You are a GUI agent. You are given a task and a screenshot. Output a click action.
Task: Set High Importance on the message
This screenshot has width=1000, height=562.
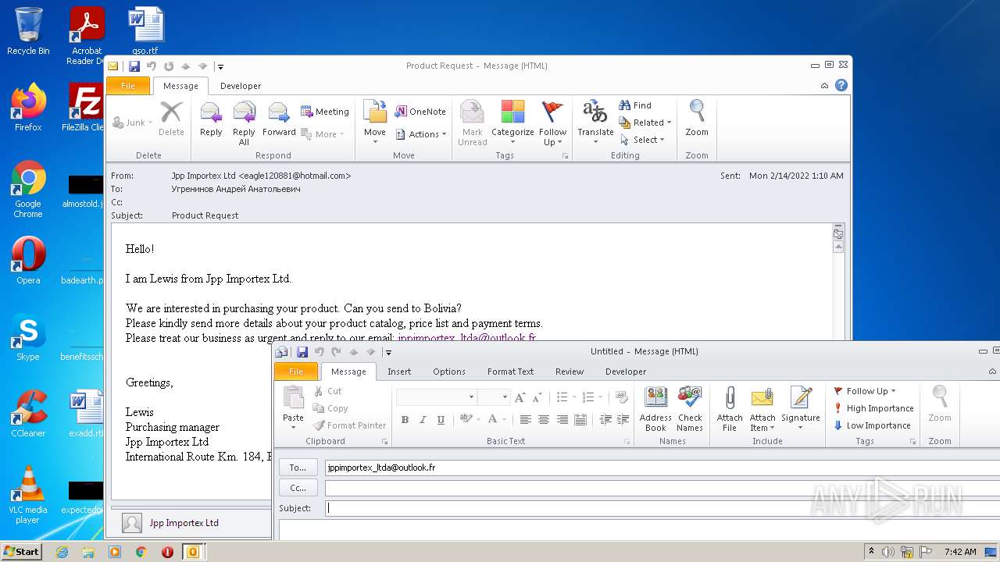pyautogui.click(x=873, y=408)
